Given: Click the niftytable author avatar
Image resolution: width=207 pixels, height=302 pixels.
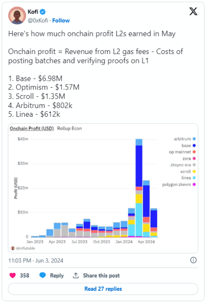Looking at the screenshot, I should point(13,248).
